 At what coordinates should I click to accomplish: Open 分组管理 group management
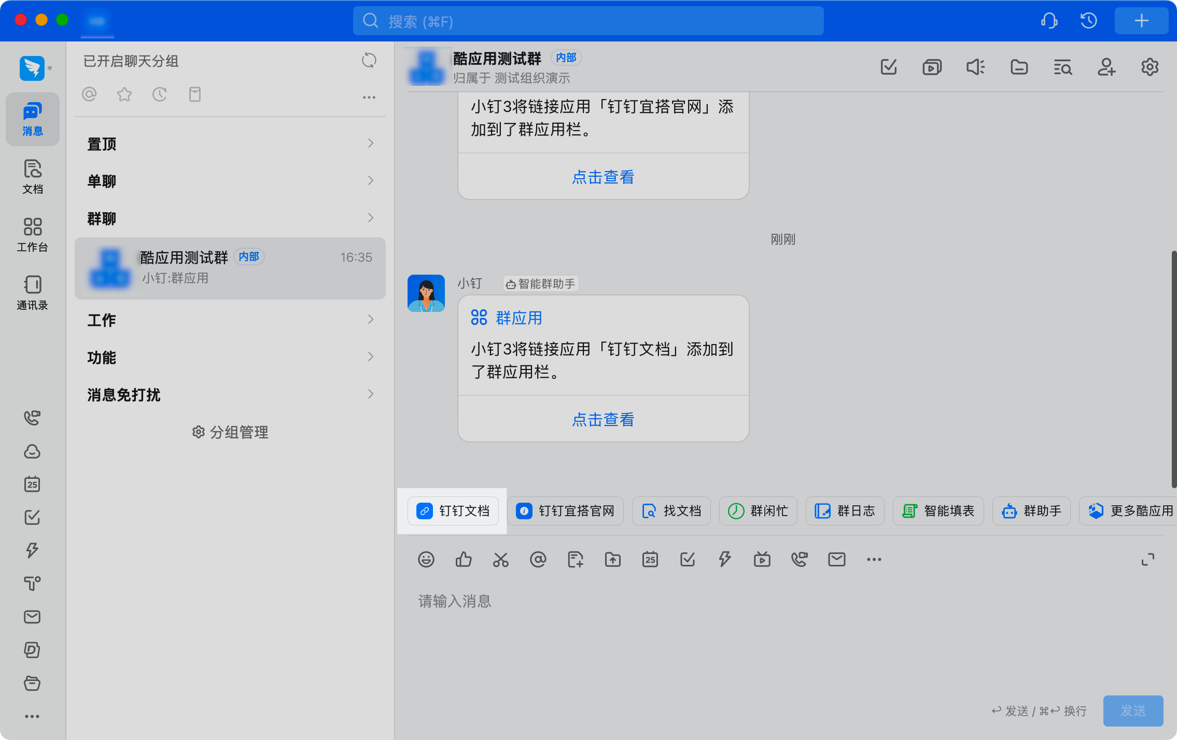[230, 432]
